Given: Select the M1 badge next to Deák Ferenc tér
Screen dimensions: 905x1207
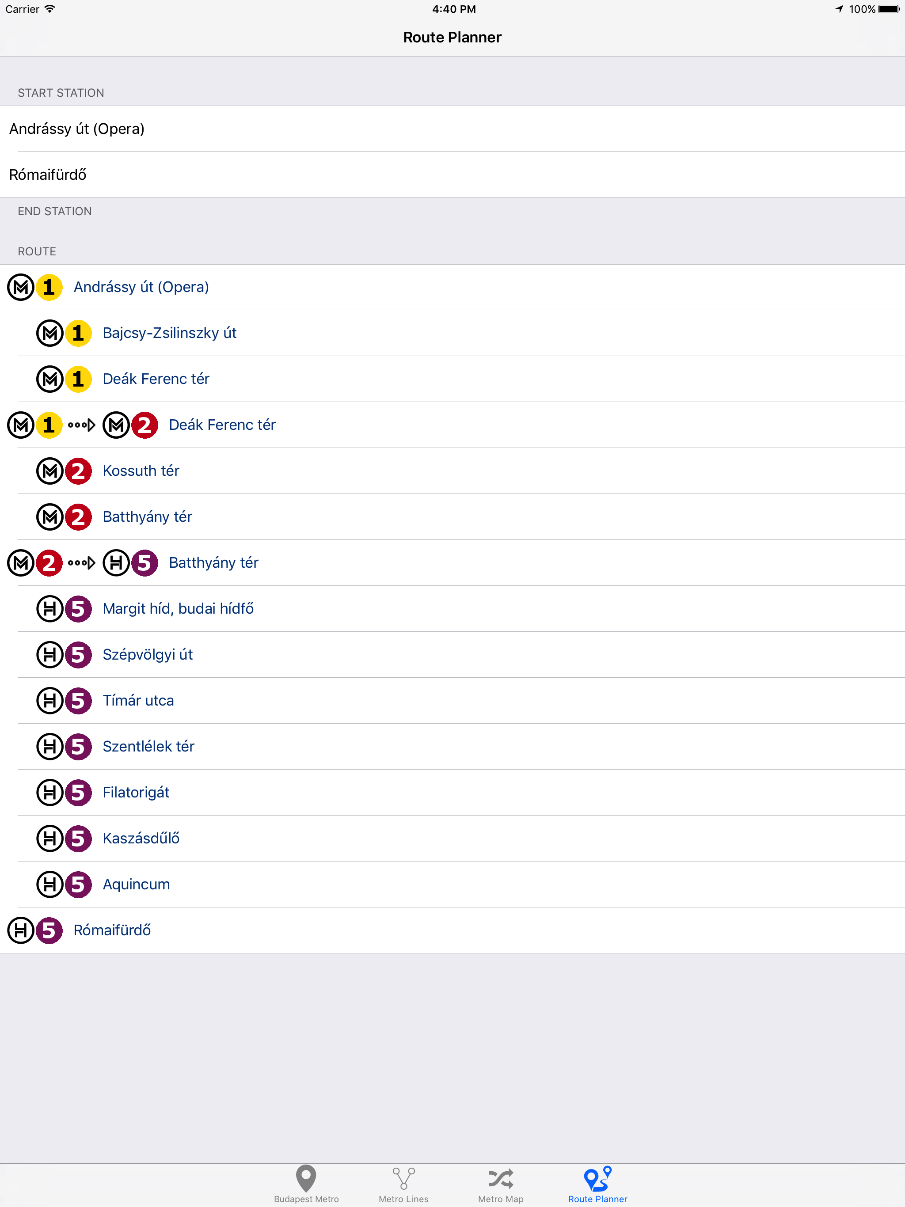Looking at the screenshot, I should (65, 379).
